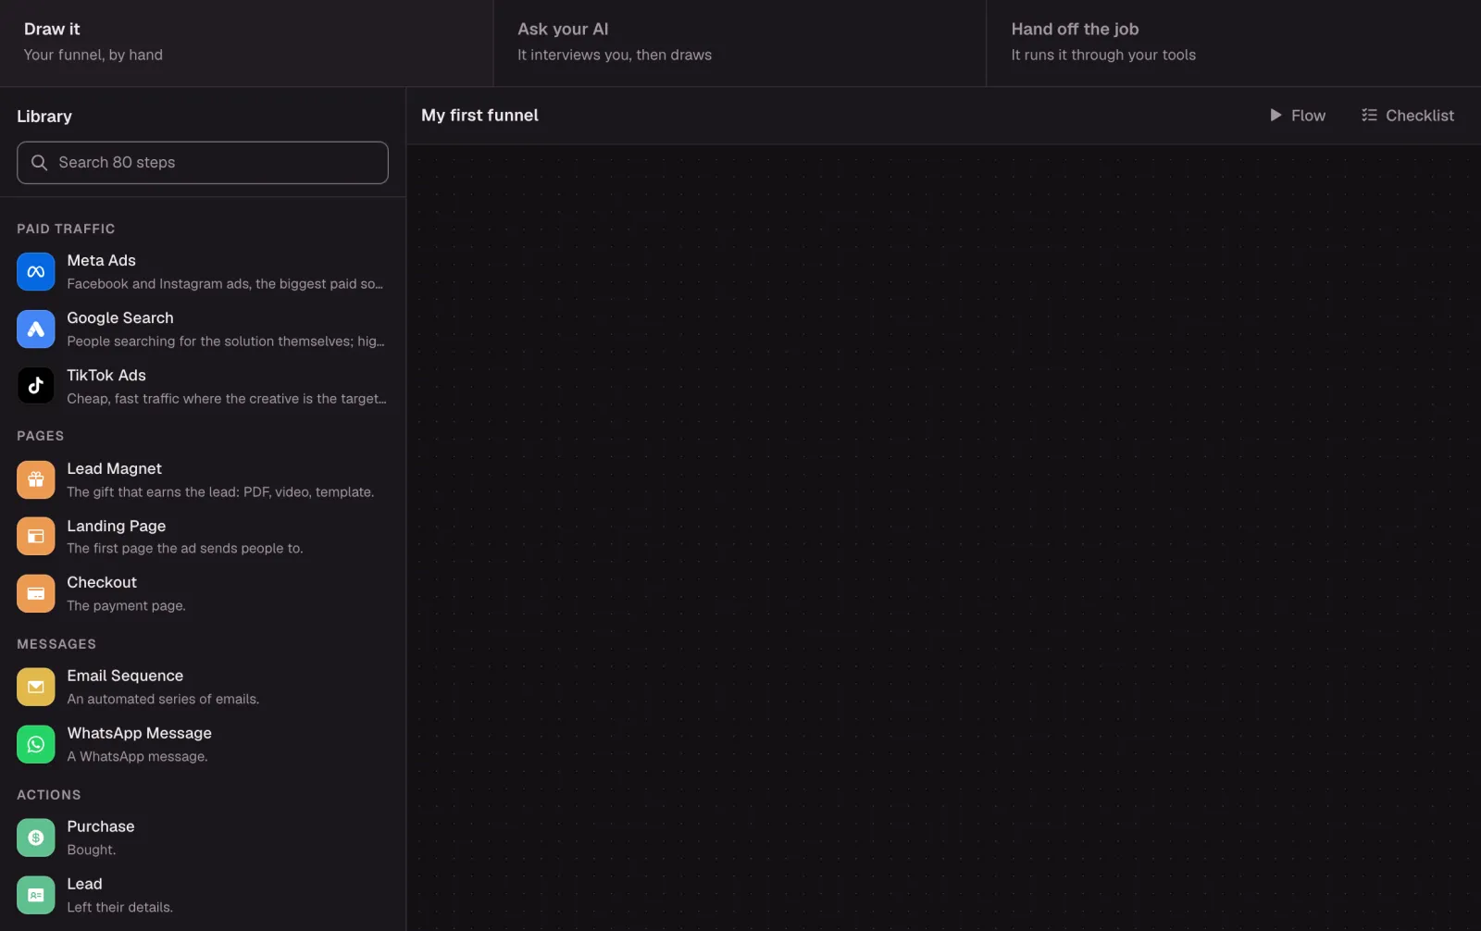Click the My first funnel title

click(x=479, y=116)
